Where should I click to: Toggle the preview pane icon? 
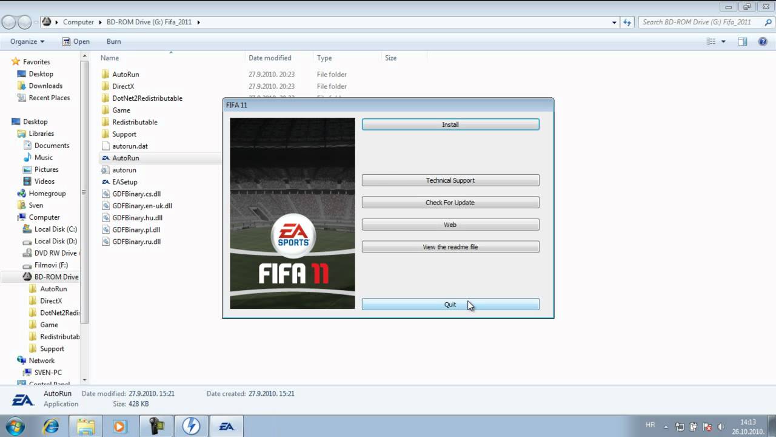pos(742,41)
